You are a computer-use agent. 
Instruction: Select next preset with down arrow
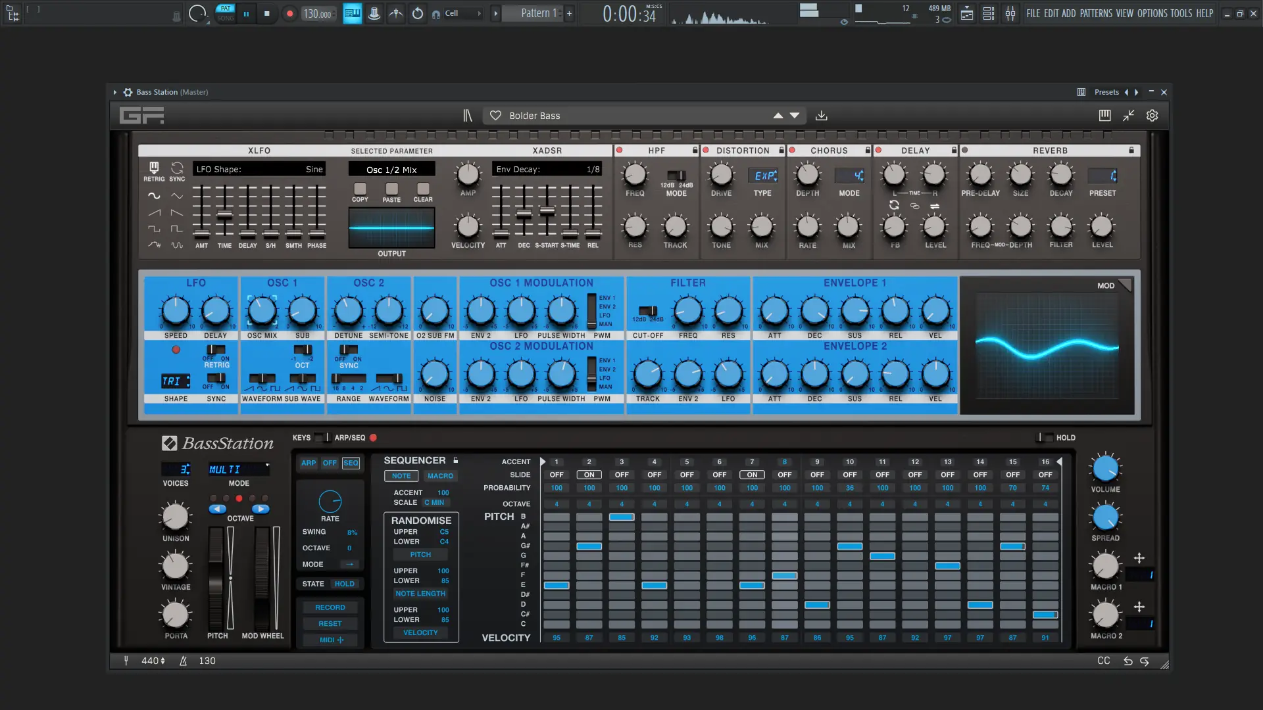795,116
